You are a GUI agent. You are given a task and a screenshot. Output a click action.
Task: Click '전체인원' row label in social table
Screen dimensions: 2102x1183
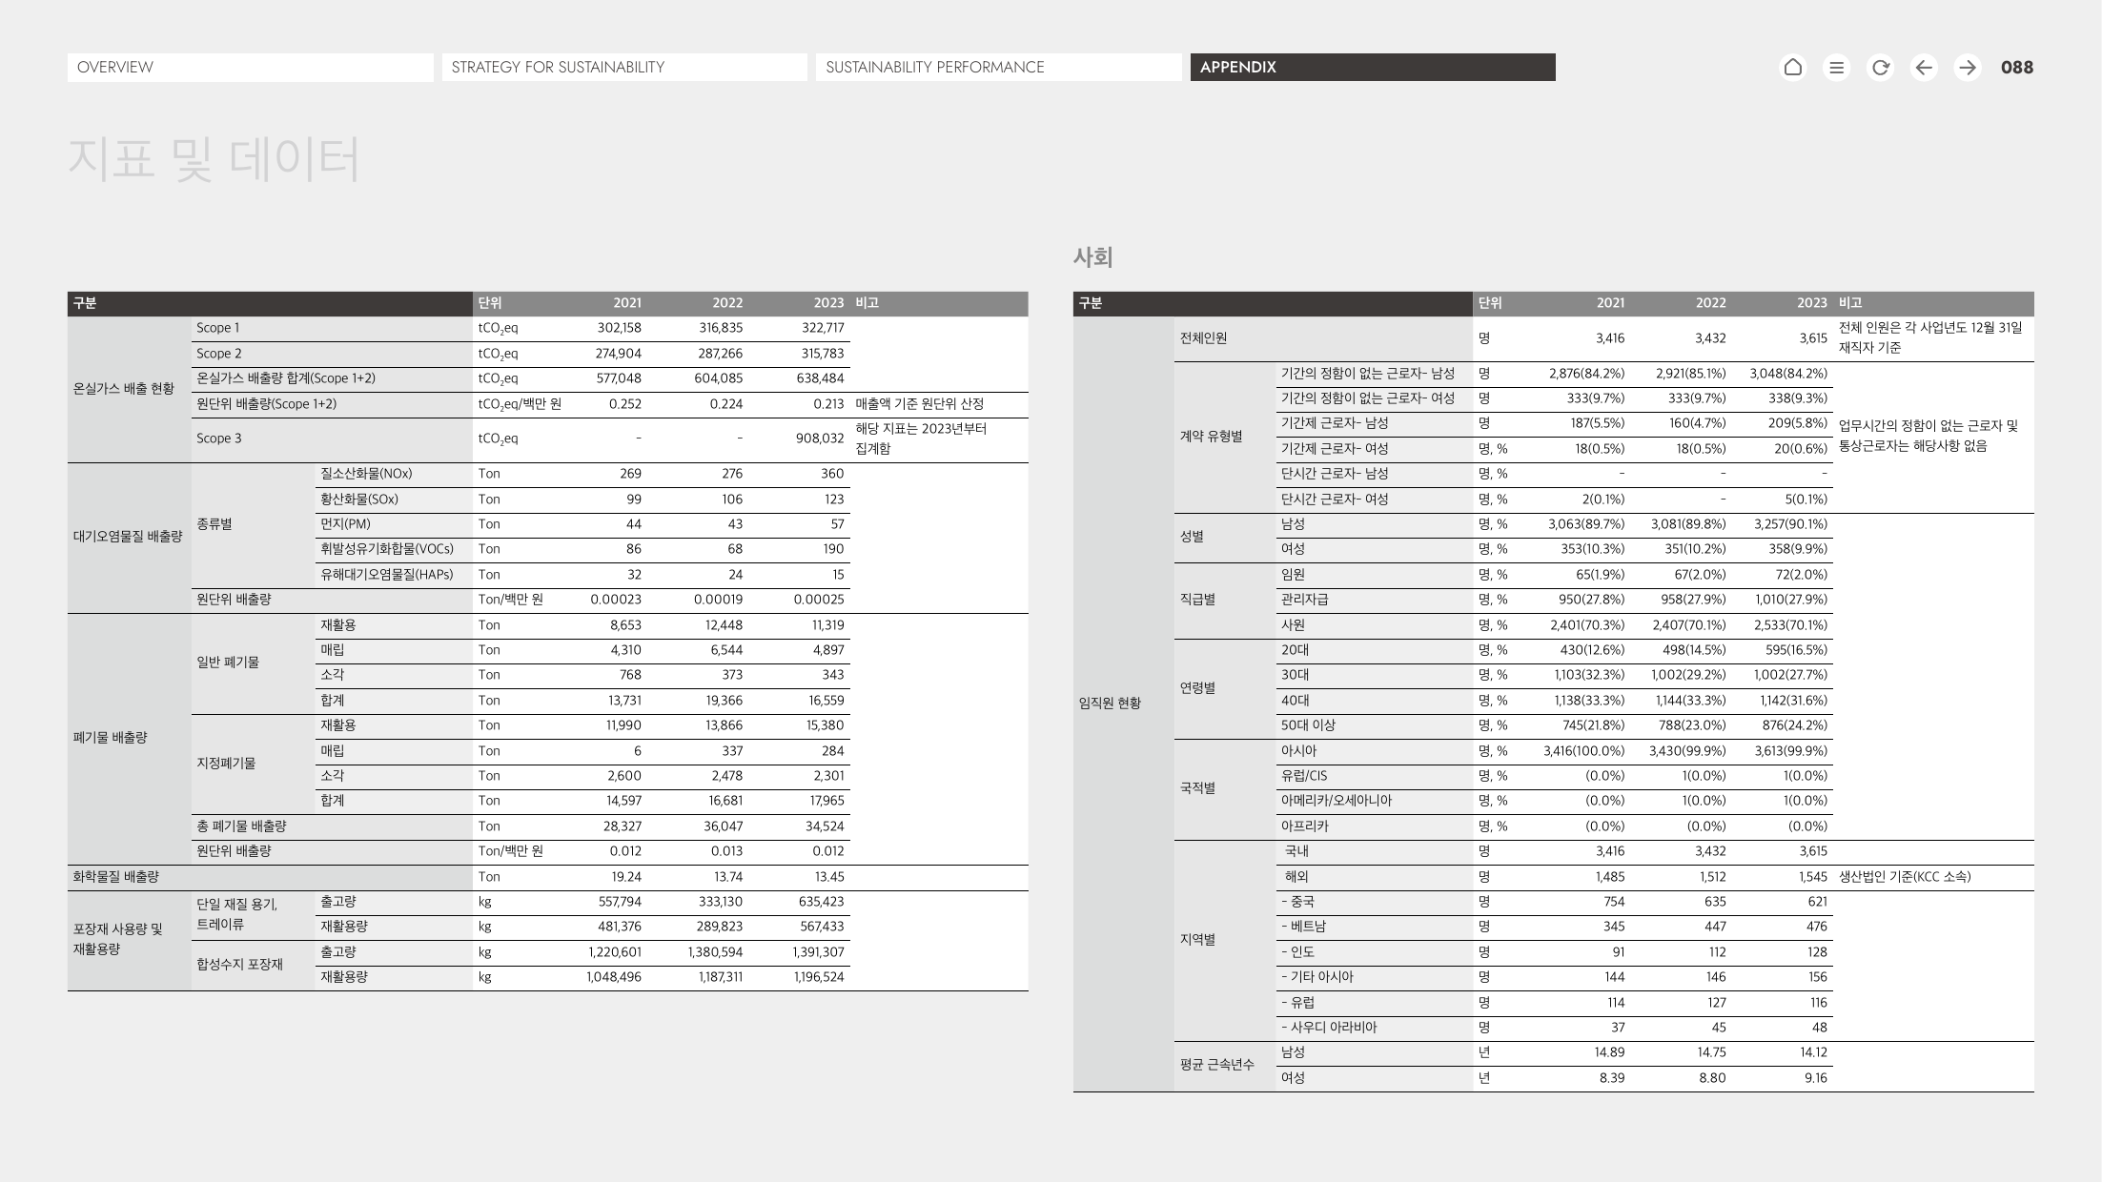(x=1204, y=338)
